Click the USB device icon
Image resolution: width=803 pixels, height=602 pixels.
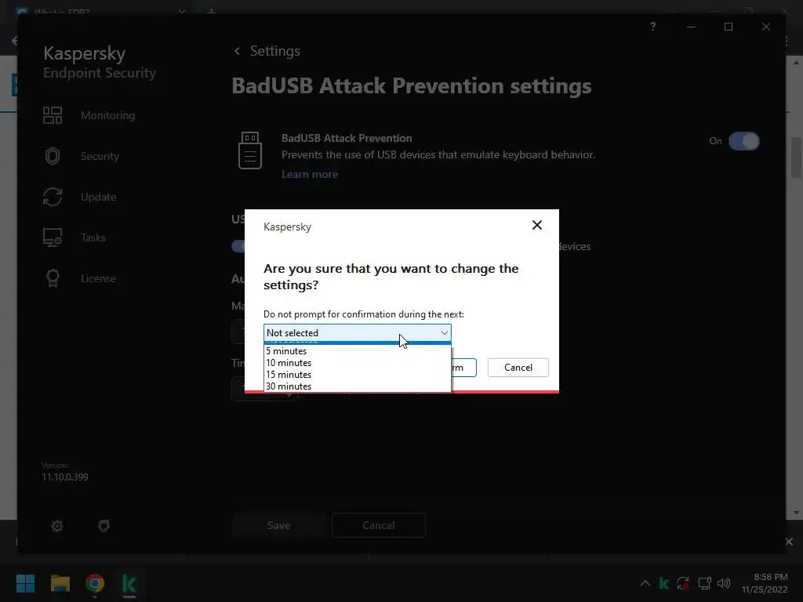(x=250, y=150)
